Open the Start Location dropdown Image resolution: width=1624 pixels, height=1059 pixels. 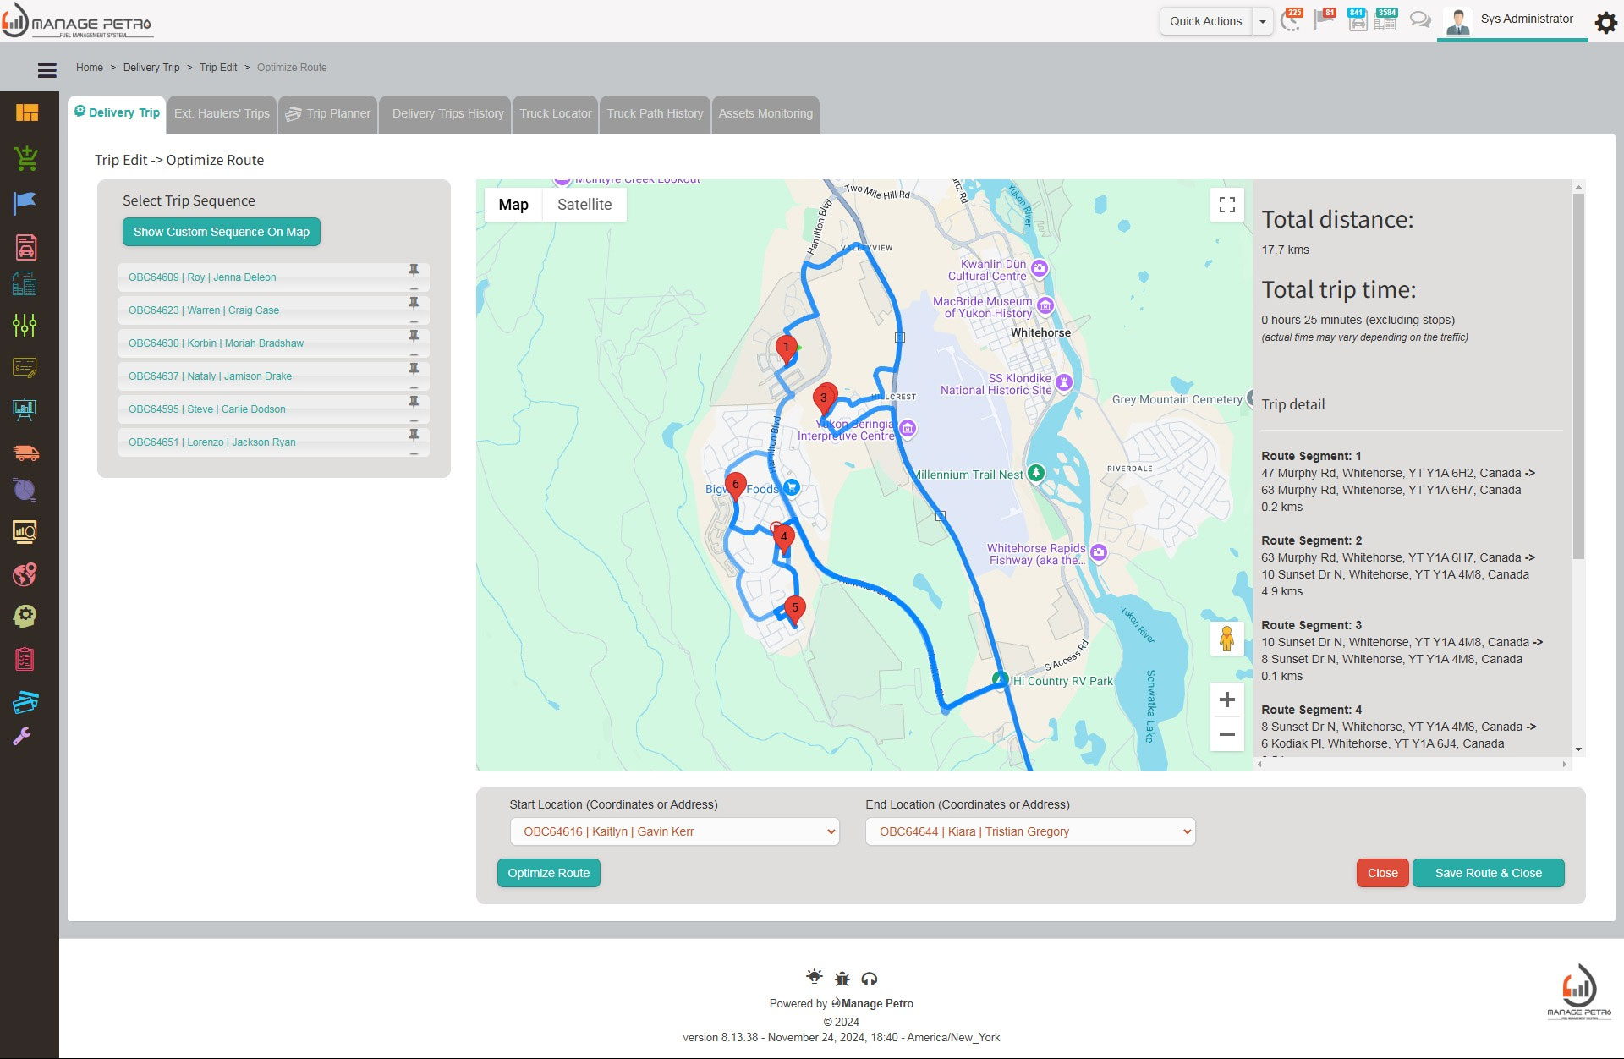pyautogui.click(x=674, y=831)
